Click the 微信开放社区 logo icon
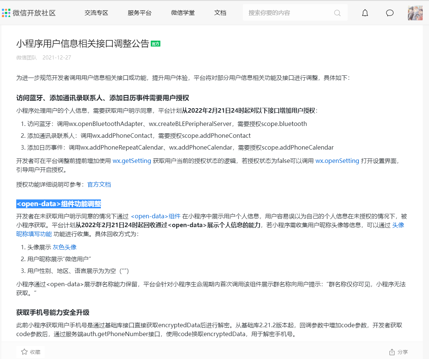 [x=6, y=13]
